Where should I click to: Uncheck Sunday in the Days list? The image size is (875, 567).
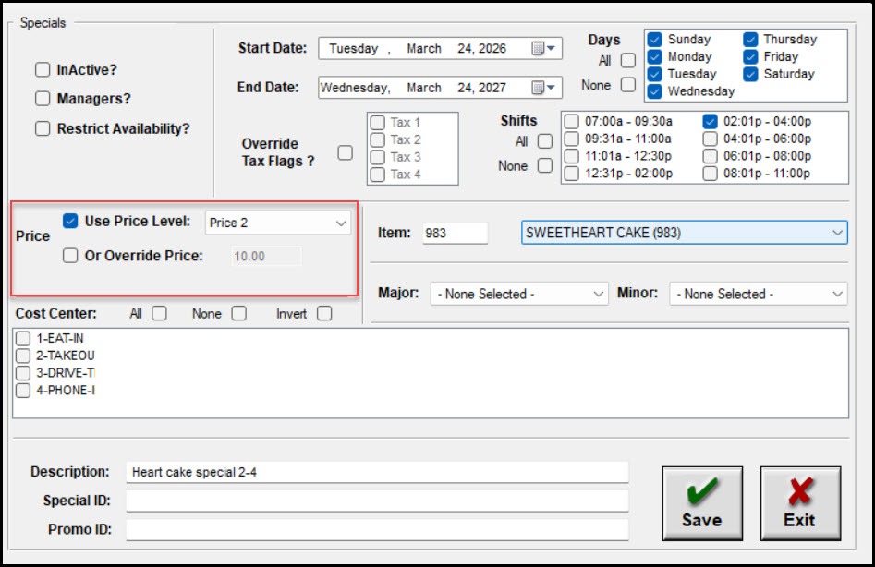tap(655, 40)
